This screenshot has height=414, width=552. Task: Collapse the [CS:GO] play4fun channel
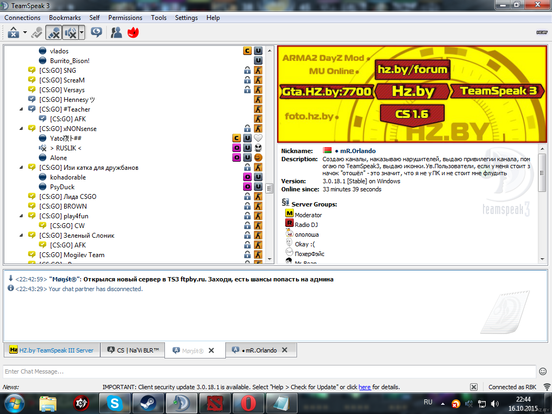tap(21, 216)
